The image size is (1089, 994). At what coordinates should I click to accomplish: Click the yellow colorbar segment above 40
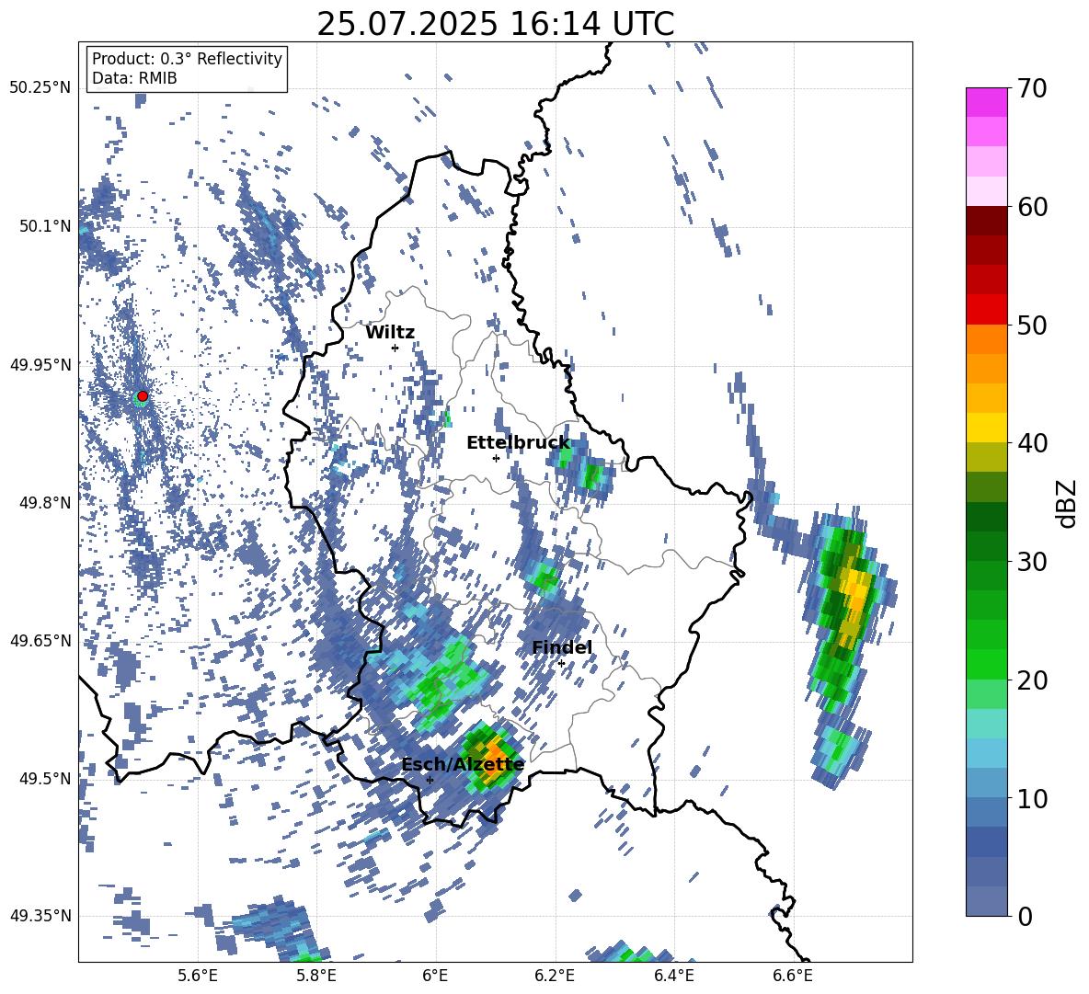tap(986, 428)
